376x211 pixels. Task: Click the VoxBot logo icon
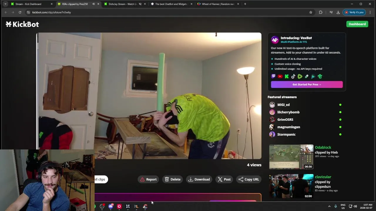click(275, 40)
